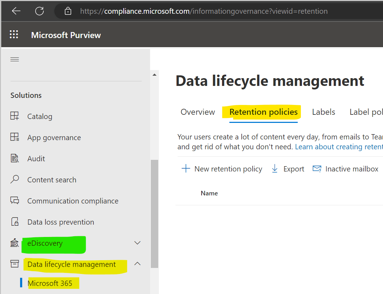This screenshot has height=294, width=383.
Task: Reload the page with refresh icon
Action: 39,11
